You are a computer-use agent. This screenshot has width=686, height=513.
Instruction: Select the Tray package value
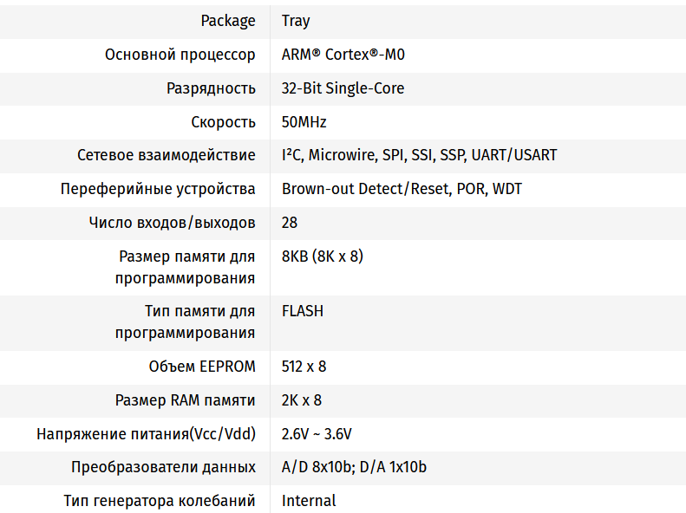click(296, 21)
